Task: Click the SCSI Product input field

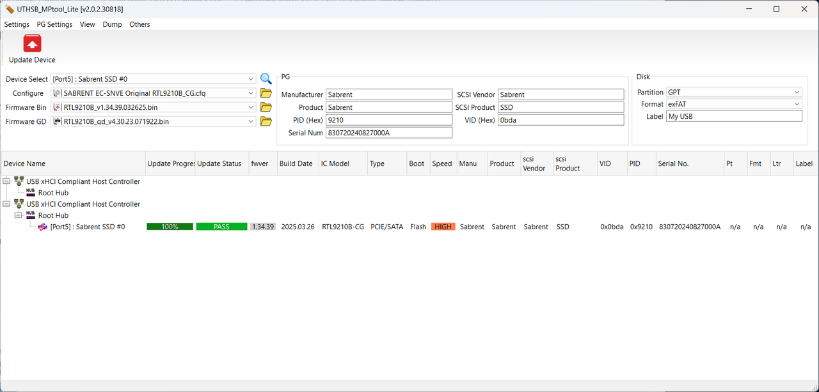Action: coord(561,107)
